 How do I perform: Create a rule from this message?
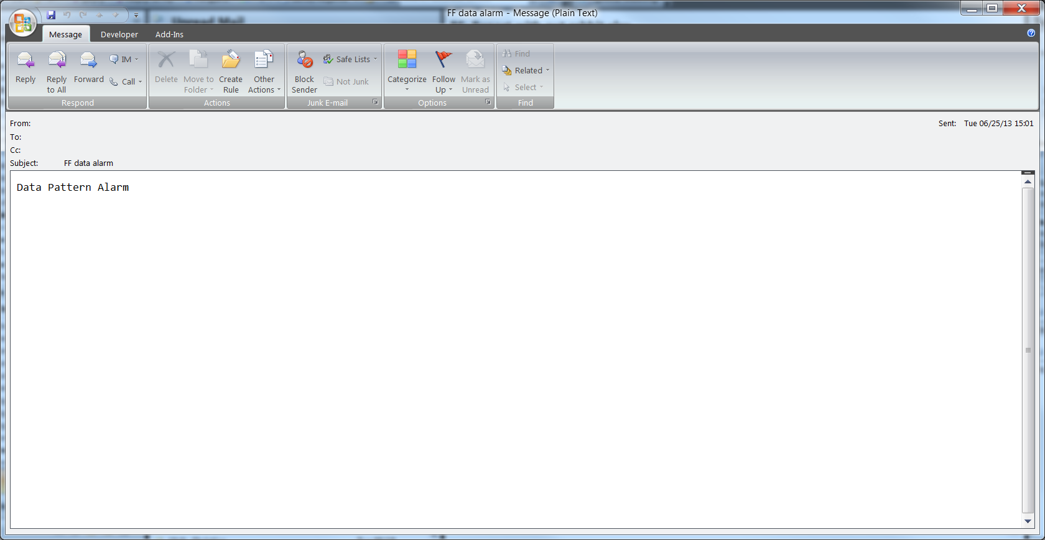pos(231,70)
